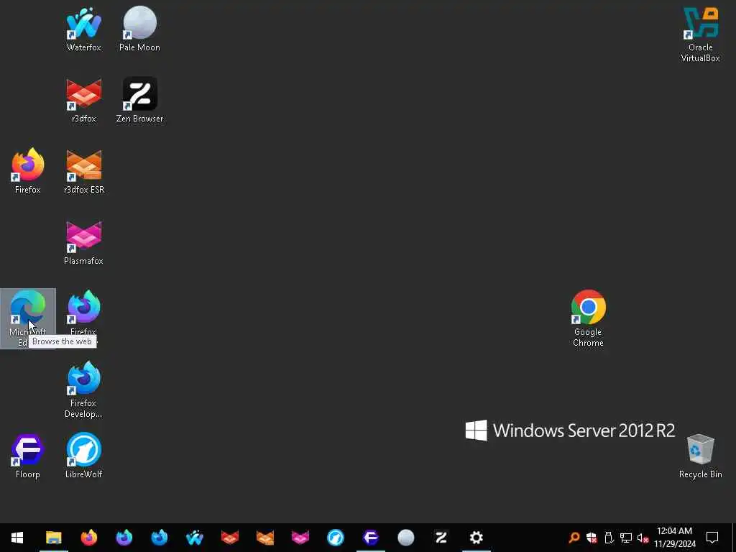
Task: Select the Firefox desktop shortcut
Action: (28, 171)
